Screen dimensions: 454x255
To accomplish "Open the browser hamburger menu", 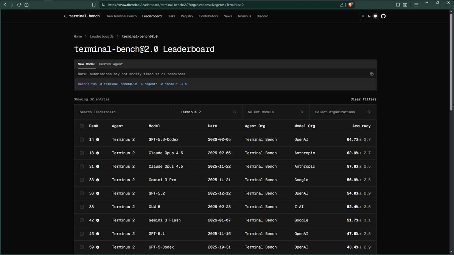I will click(x=416, y=5).
